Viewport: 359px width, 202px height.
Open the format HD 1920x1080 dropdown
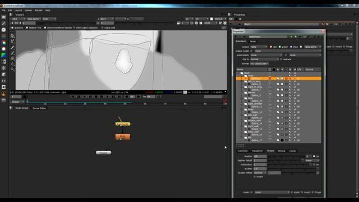tap(259, 63)
